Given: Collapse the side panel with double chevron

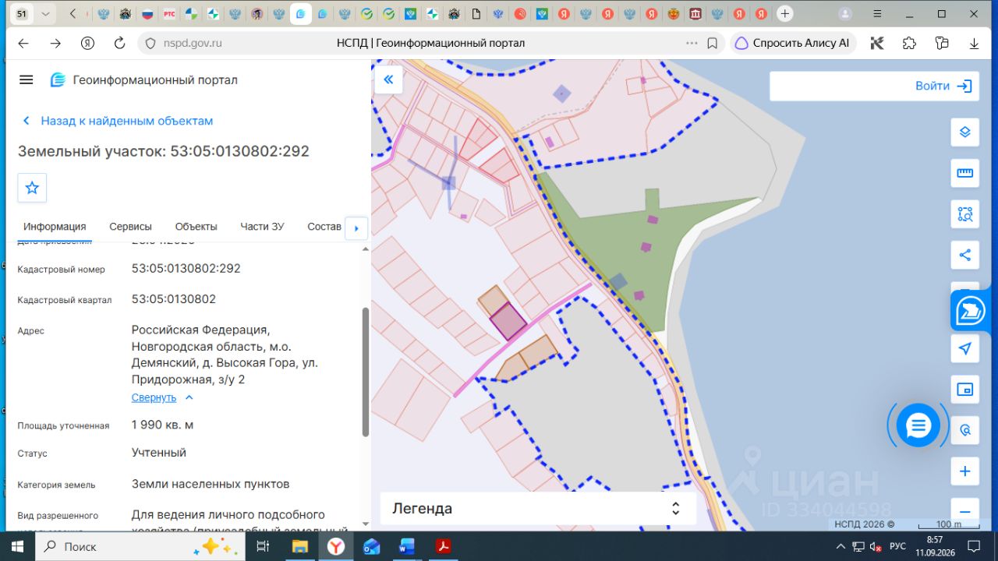Looking at the screenshot, I should [388, 79].
